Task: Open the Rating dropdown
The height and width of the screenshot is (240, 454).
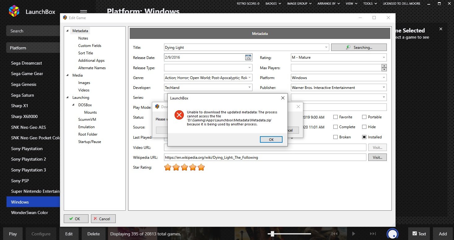Action: (384, 57)
